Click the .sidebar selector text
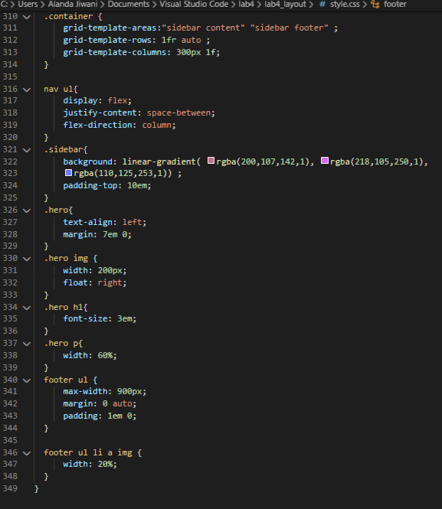The height and width of the screenshot is (509, 442). pyautogui.click(x=64, y=150)
